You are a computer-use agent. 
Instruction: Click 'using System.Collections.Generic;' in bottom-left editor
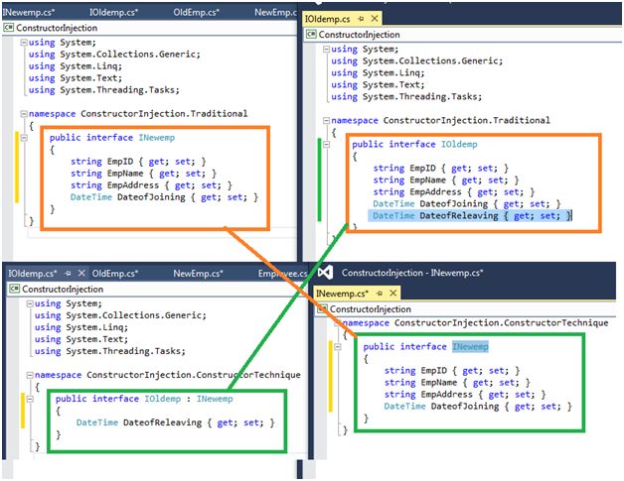[120, 315]
